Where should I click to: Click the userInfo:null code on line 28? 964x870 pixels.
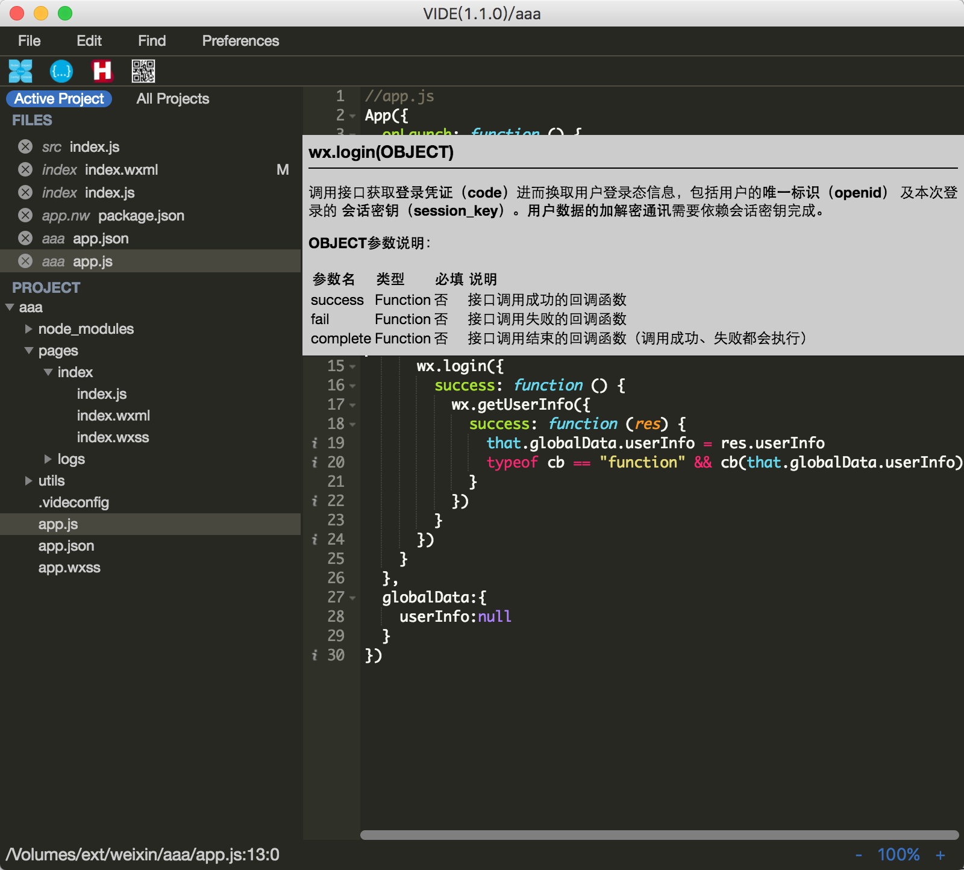tap(455, 616)
